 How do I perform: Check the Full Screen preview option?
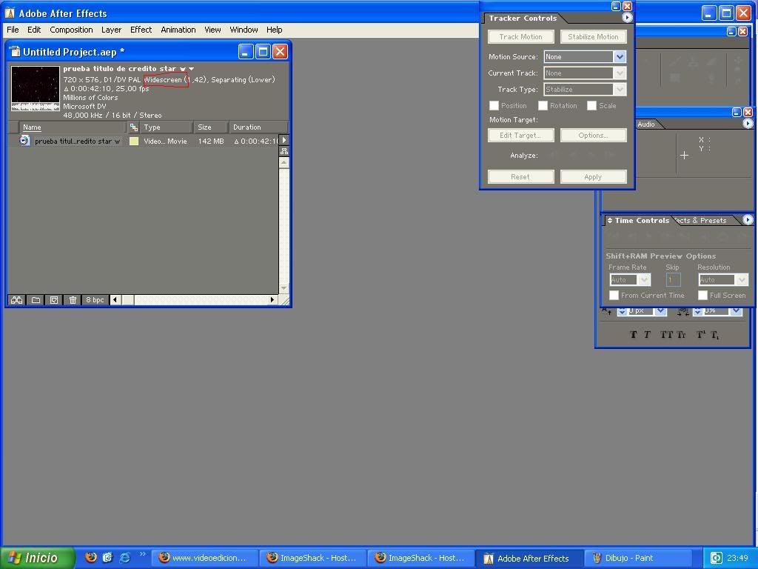click(703, 295)
